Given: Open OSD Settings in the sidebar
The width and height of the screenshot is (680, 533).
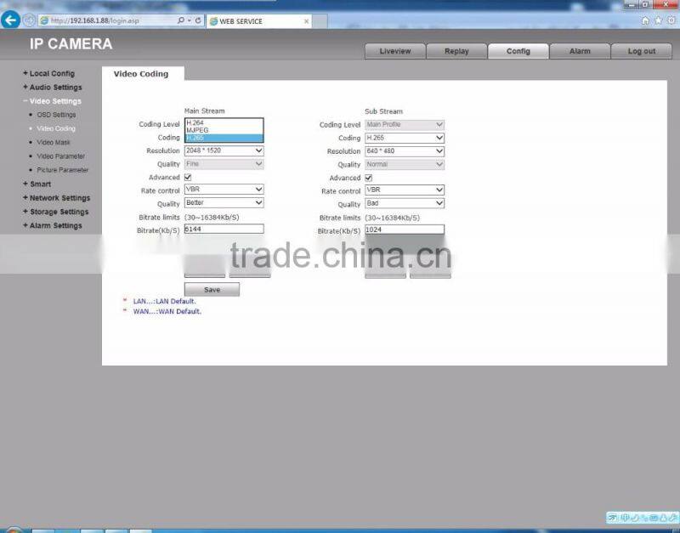Looking at the screenshot, I should coord(56,115).
